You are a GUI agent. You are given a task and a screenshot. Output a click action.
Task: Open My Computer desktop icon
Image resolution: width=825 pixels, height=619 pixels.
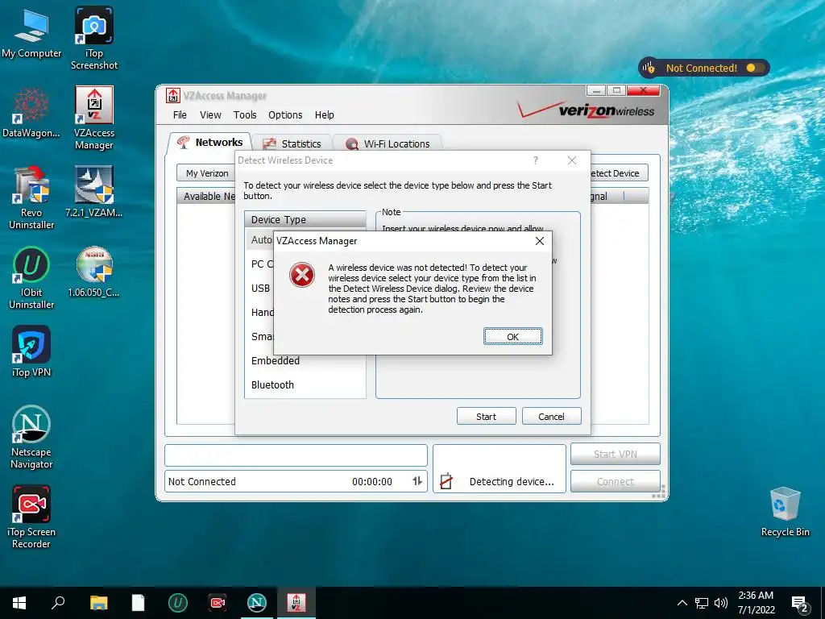tap(31, 33)
